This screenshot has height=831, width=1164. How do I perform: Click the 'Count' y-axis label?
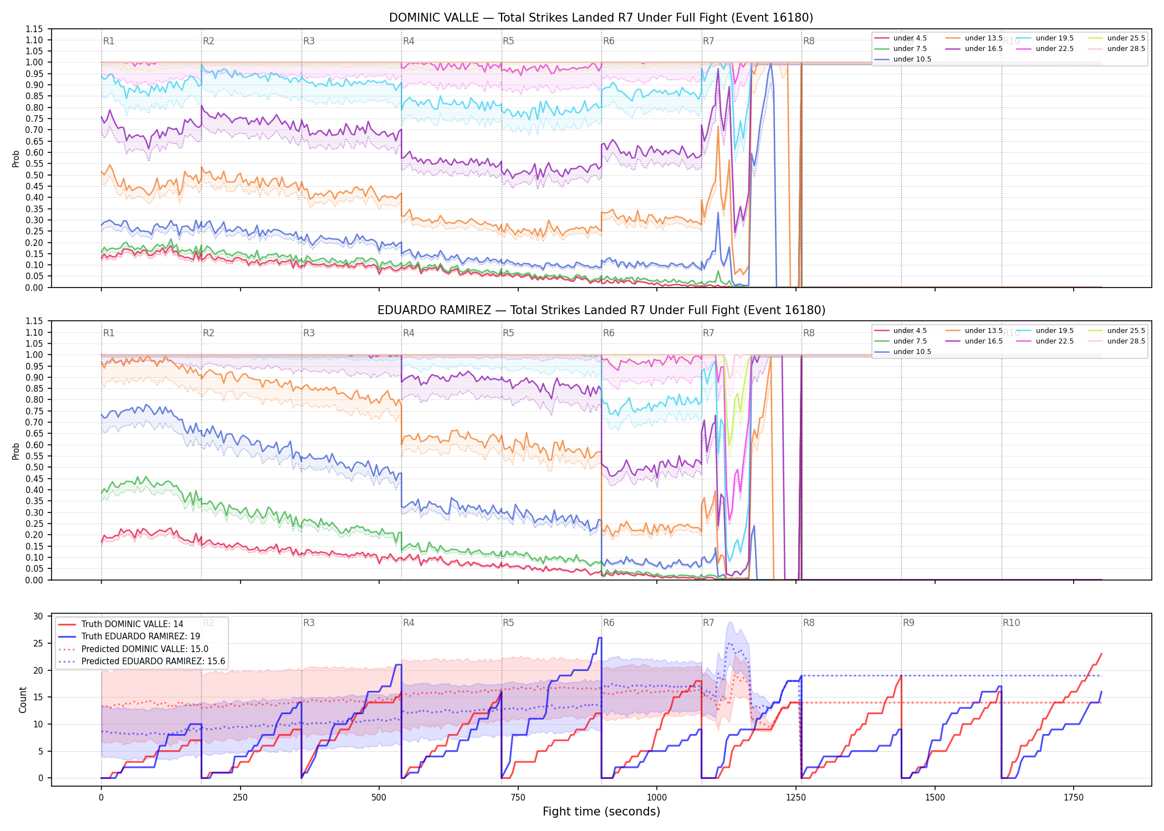click(x=23, y=700)
